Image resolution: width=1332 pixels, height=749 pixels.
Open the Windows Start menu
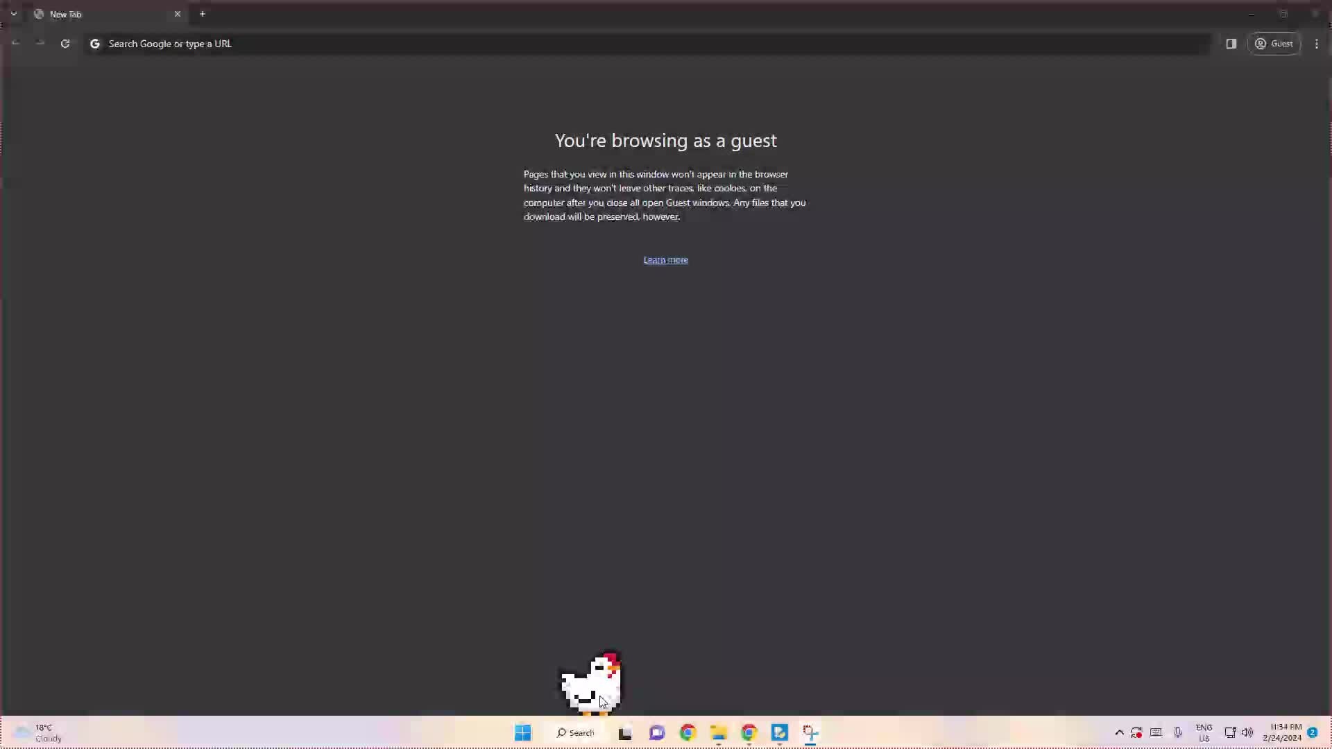click(x=523, y=732)
